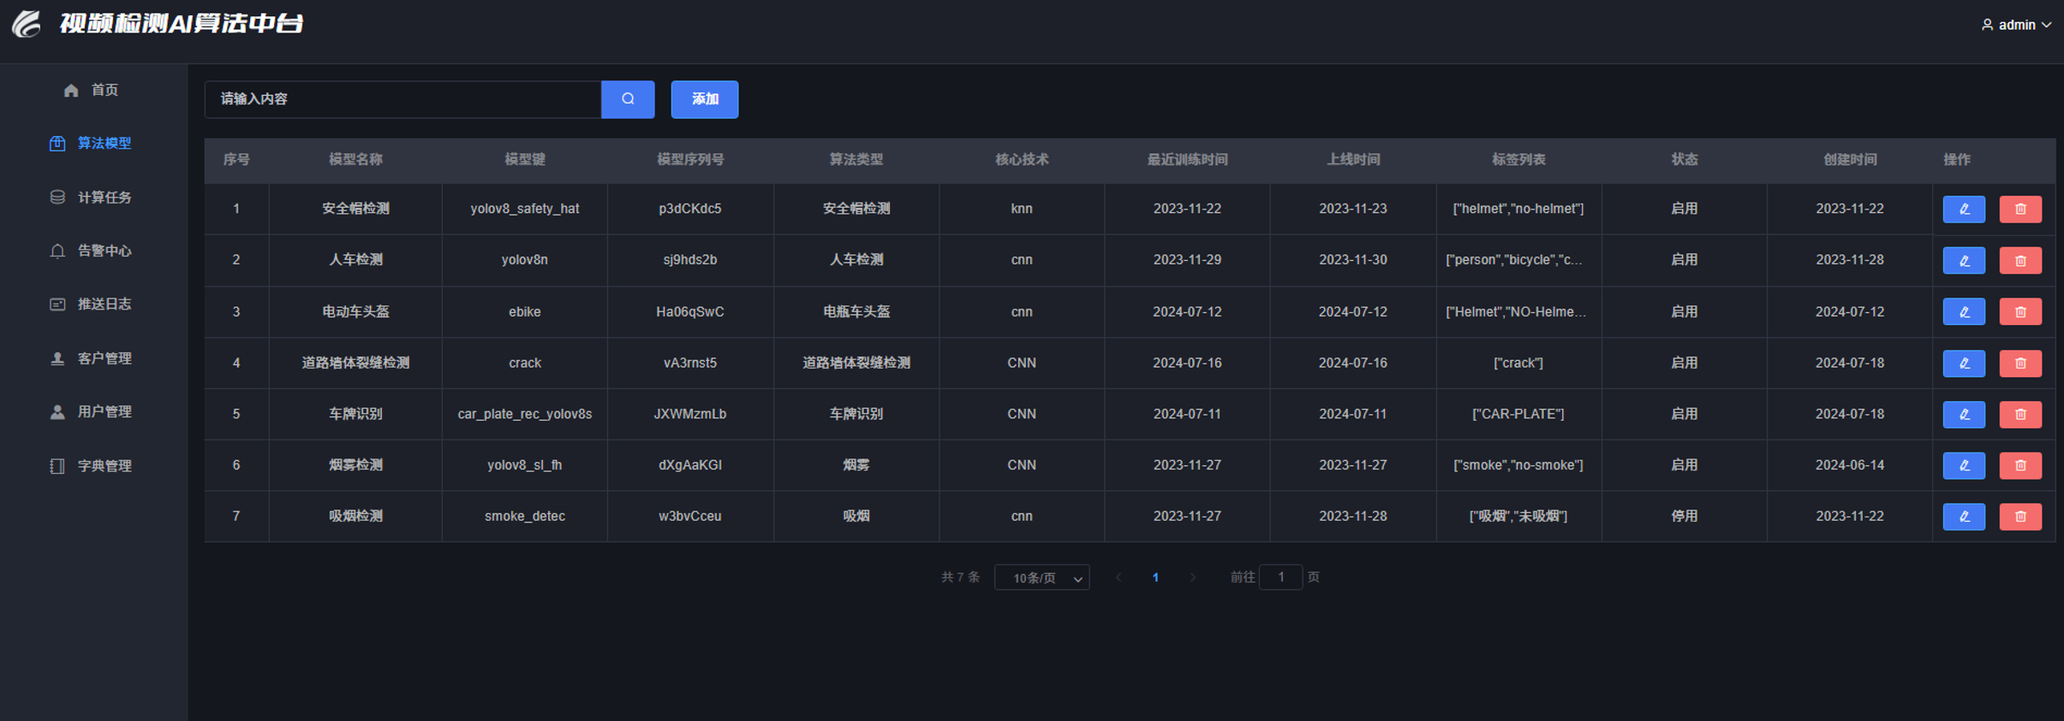Screen dimensions: 2064x721
Task: Focus the 请输入内容 search field
Action: tap(403, 99)
